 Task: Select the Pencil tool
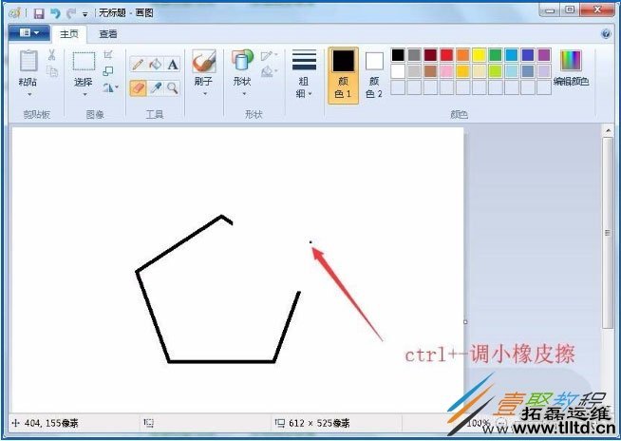138,65
